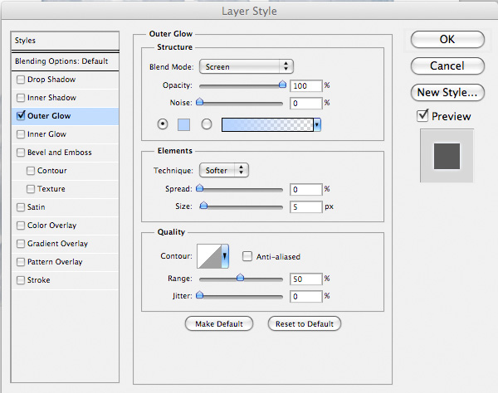Select the Drop Shadow style row
This screenshot has height=393, width=498.
coord(65,80)
